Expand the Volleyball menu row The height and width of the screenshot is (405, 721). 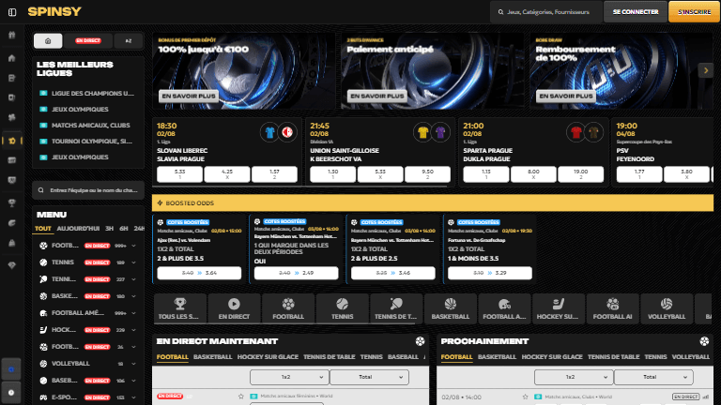(x=88, y=364)
